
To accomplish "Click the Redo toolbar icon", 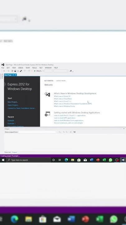I will pos(29,71).
